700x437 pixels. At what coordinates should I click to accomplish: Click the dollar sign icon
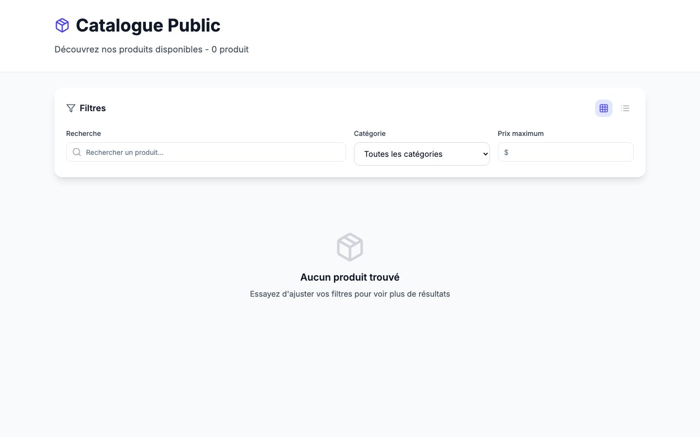(506, 152)
